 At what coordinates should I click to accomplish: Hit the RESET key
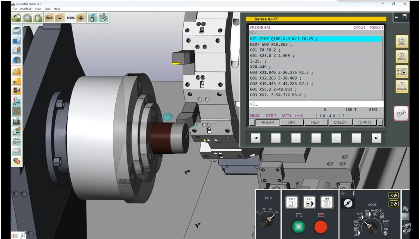401,113
